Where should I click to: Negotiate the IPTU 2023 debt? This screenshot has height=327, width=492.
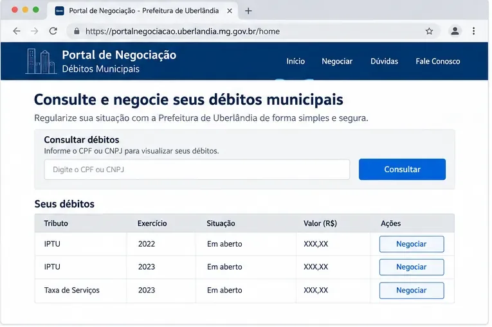point(412,267)
